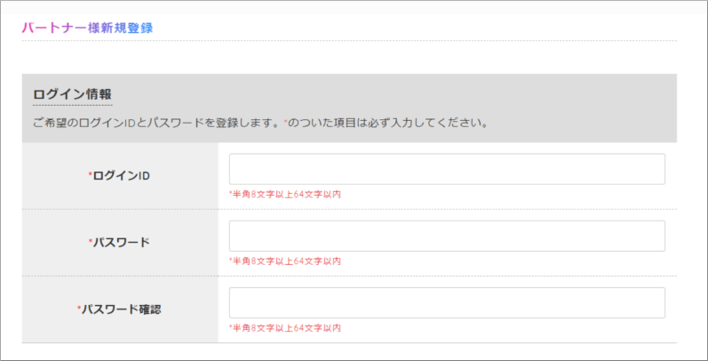This screenshot has width=708, height=361.
Task: Click the 半角8文字以上 hint below the パスワード field
Action: pyautogui.click(x=285, y=261)
